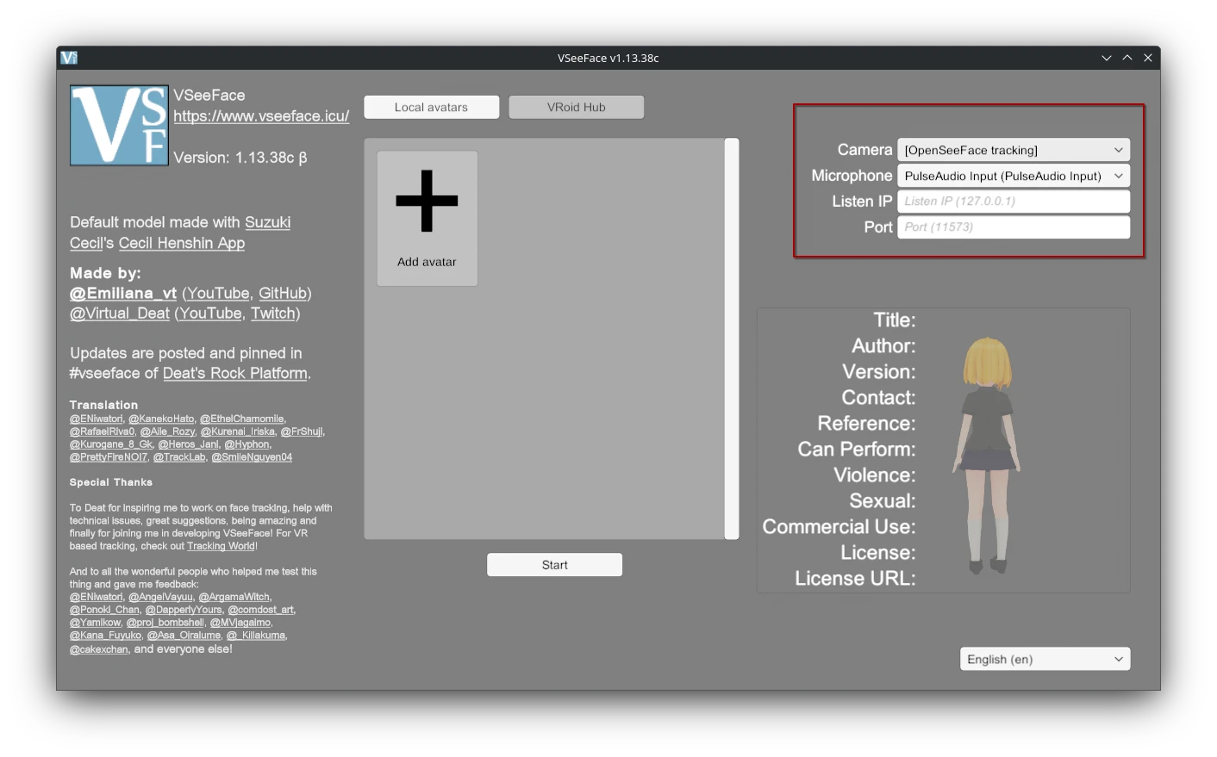Viewport: 1217px width, 757px height.
Task: Open the @comdost_art link
Action: [261, 610]
